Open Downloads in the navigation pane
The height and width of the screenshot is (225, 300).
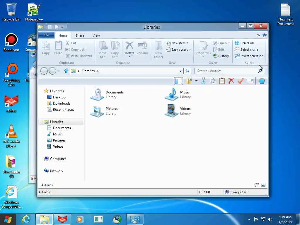[x=59, y=103]
